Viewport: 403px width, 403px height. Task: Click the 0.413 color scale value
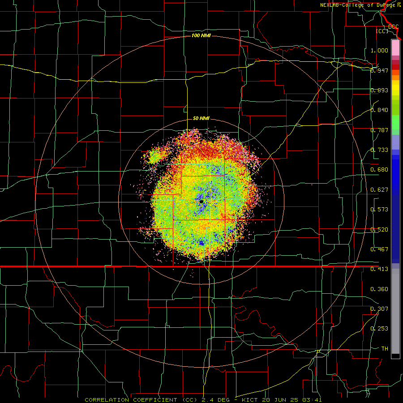click(x=379, y=269)
